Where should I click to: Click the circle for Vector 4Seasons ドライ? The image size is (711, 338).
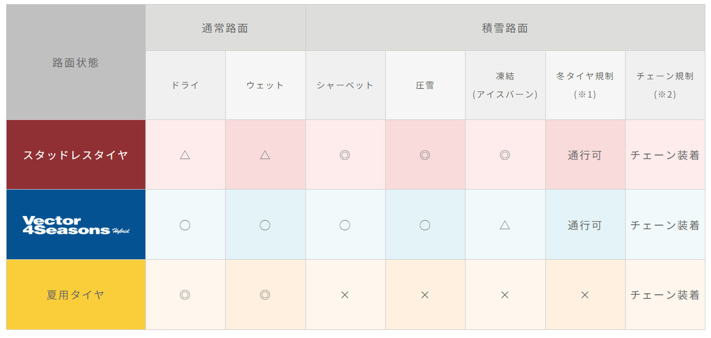coord(185,225)
